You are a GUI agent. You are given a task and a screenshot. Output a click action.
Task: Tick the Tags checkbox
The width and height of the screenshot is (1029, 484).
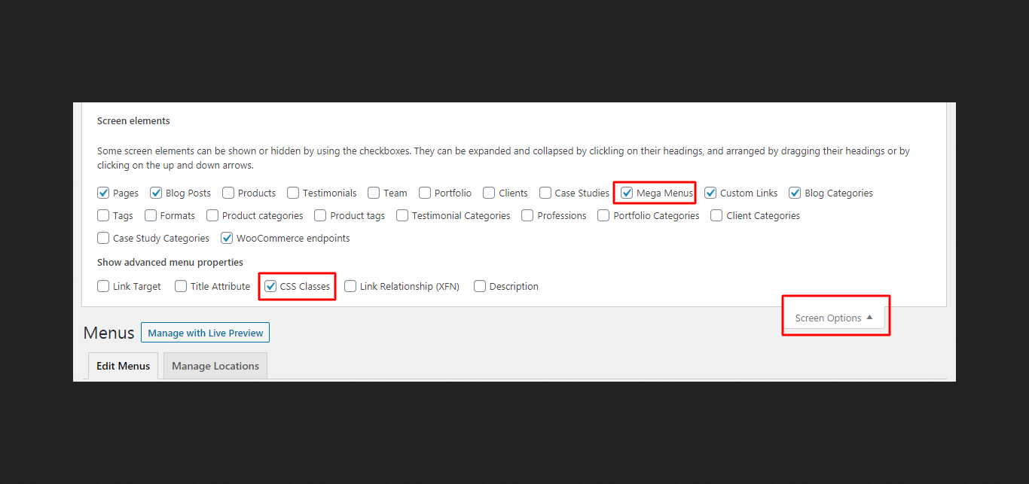click(103, 215)
